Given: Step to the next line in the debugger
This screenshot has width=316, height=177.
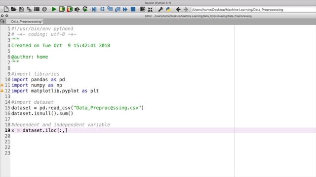Looking at the screenshot, I should point(102,9).
